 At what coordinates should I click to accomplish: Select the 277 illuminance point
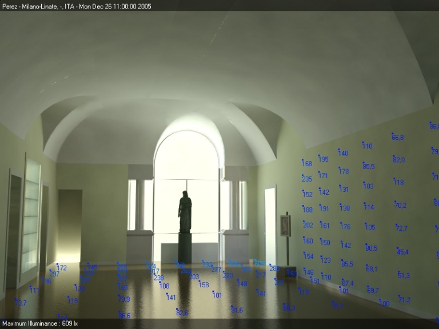click(x=217, y=270)
